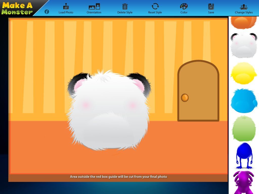Viewport: 259px width, 194px height.
Task: Open the info button beside the logo
Action: [47, 12]
